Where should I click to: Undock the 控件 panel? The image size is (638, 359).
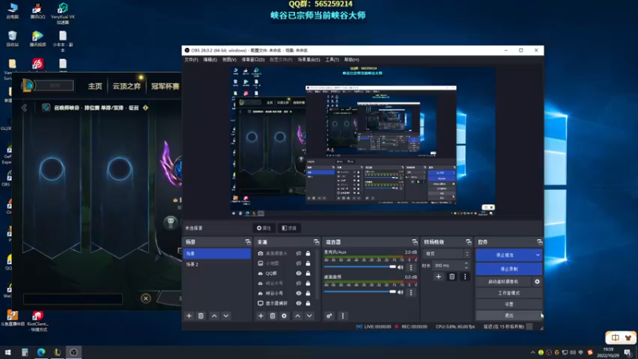(x=540, y=243)
